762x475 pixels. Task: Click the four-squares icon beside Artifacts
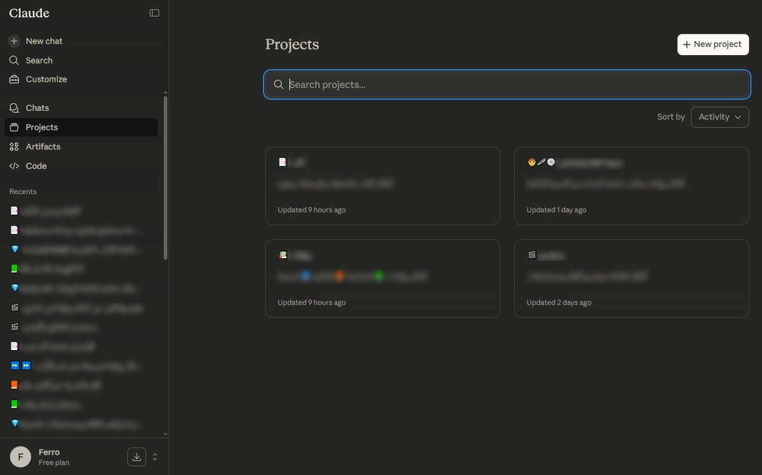click(14, 146)
